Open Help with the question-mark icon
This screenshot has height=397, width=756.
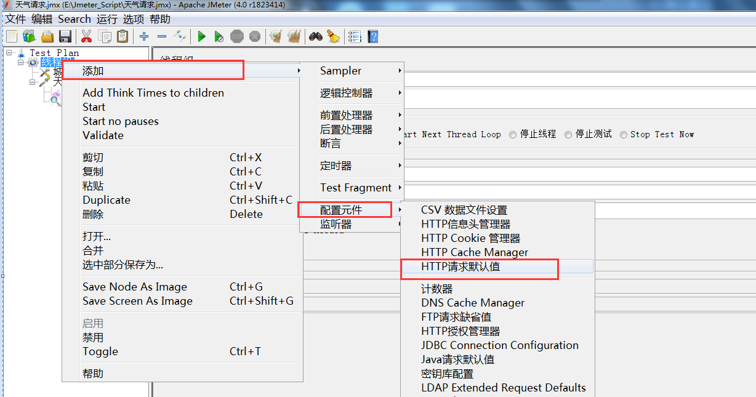pos(372,36)
